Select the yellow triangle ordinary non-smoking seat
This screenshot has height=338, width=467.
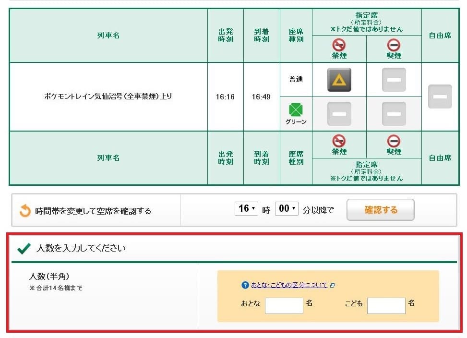pos(339,80)
